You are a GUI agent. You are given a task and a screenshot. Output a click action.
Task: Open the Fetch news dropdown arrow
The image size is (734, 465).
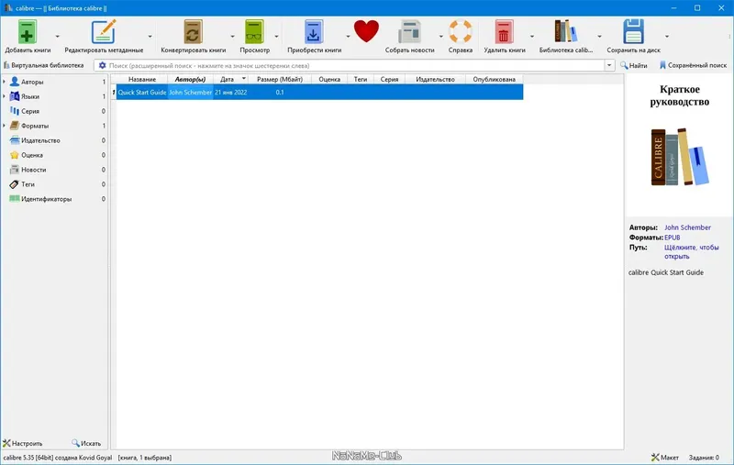click(440, 37)
